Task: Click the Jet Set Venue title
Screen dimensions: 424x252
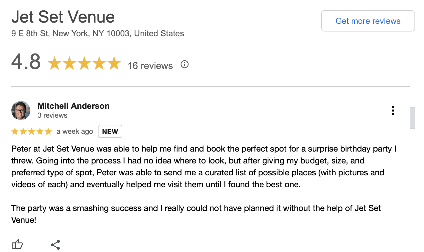Action: (63, 17)
